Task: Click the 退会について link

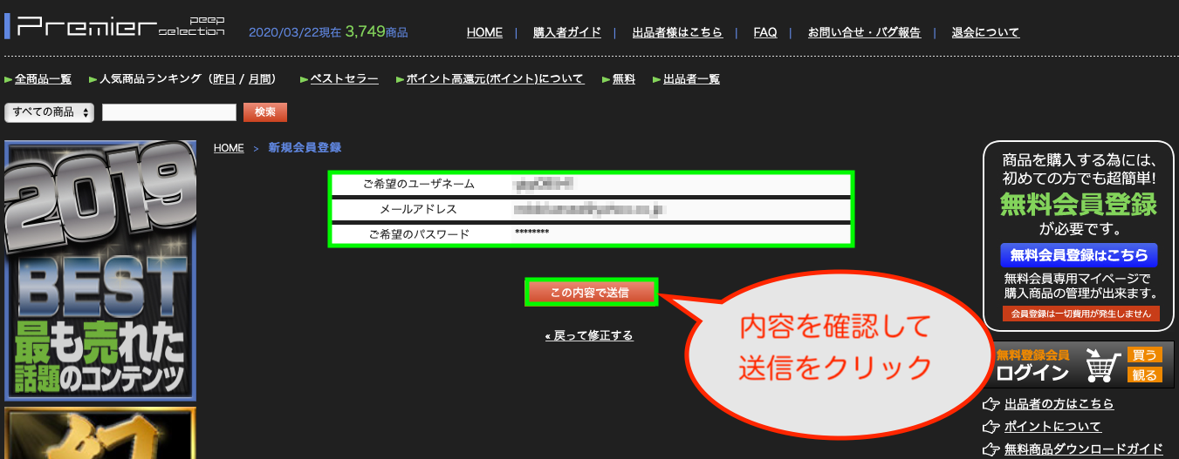Action: pyautogui.click(x=985, y=32)
